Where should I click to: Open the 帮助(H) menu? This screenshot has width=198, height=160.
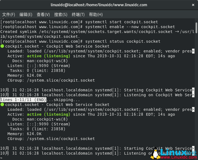(x=96, y=15)
